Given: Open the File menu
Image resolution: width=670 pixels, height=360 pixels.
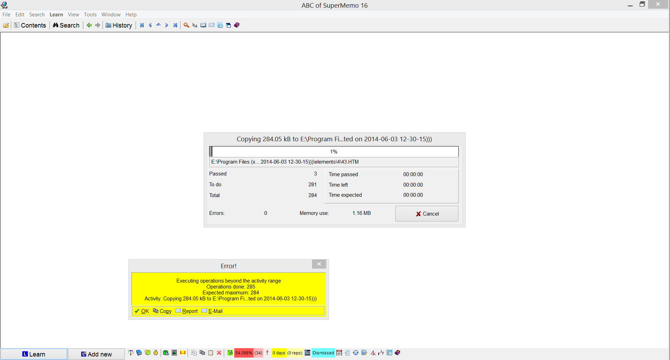Looking at the screenshot, I should pos(6,15).
